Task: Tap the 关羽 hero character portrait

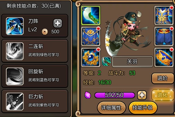Action: pos(128,32)
